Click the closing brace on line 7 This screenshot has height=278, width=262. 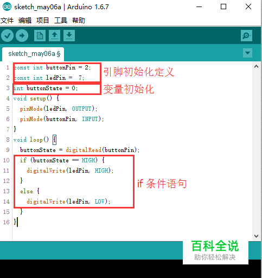tap(15, 129)
